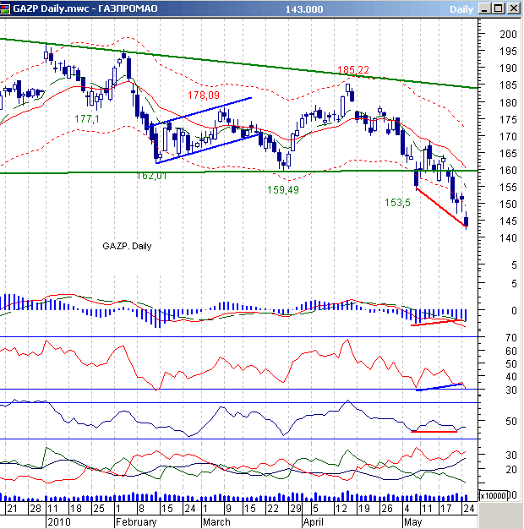Click the x10000 volume scale label
Image resolution: width=524 pixels, height=529 pixels.
click(494, 495)
